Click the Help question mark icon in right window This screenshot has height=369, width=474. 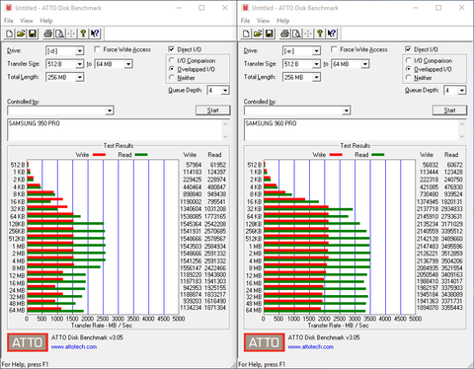pos(320,34)
